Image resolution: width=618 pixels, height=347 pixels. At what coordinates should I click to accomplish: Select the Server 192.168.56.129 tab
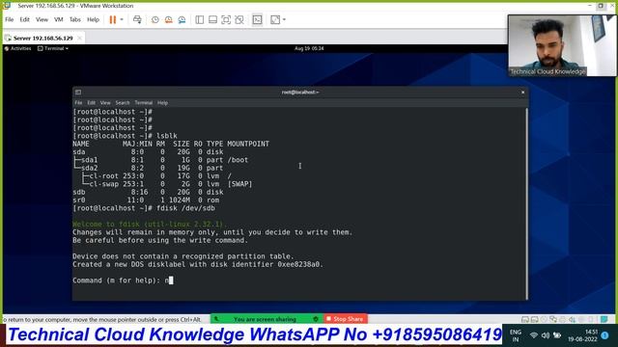click(43, 39)
